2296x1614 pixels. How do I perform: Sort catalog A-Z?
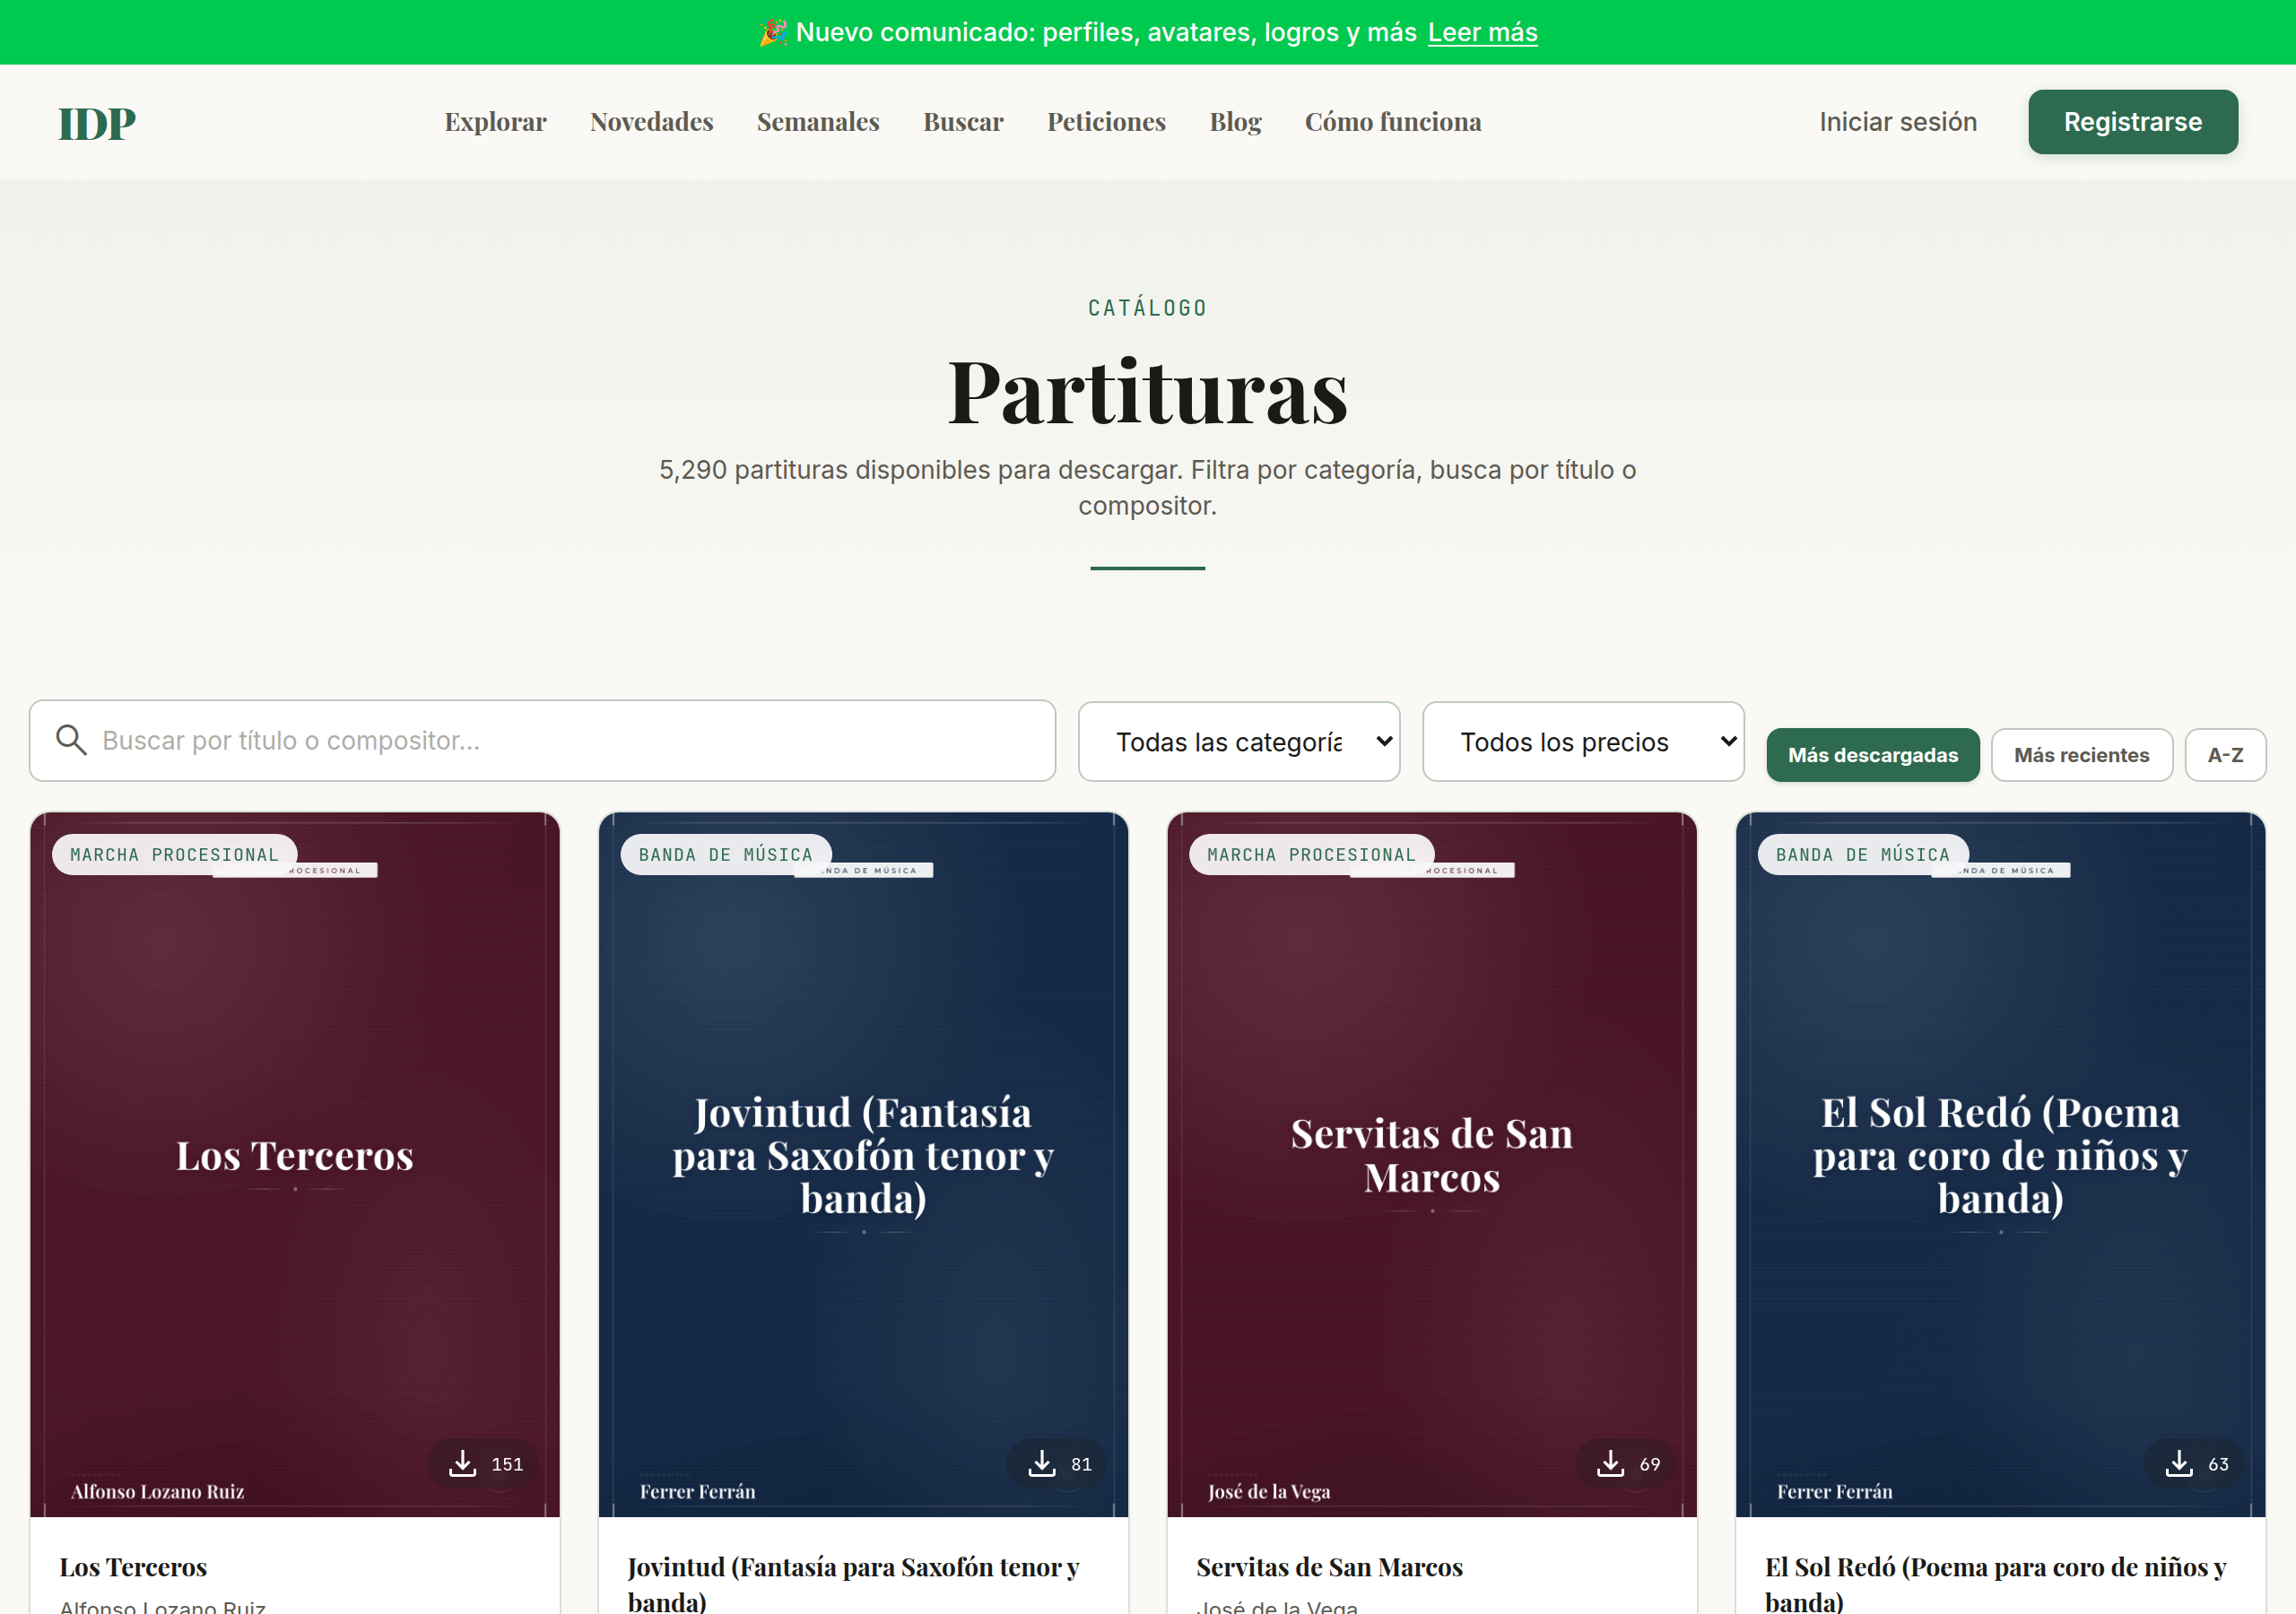[2225, 755]
